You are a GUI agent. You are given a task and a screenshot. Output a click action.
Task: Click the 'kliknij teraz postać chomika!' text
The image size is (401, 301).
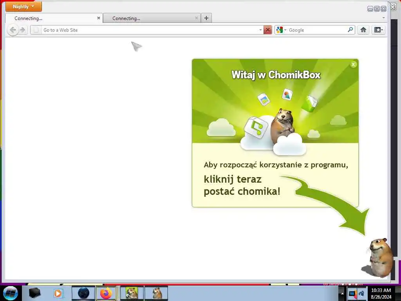(x=242, y=185)
